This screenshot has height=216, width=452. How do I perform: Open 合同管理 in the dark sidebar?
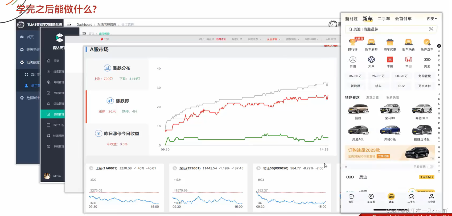pos(56,93)
